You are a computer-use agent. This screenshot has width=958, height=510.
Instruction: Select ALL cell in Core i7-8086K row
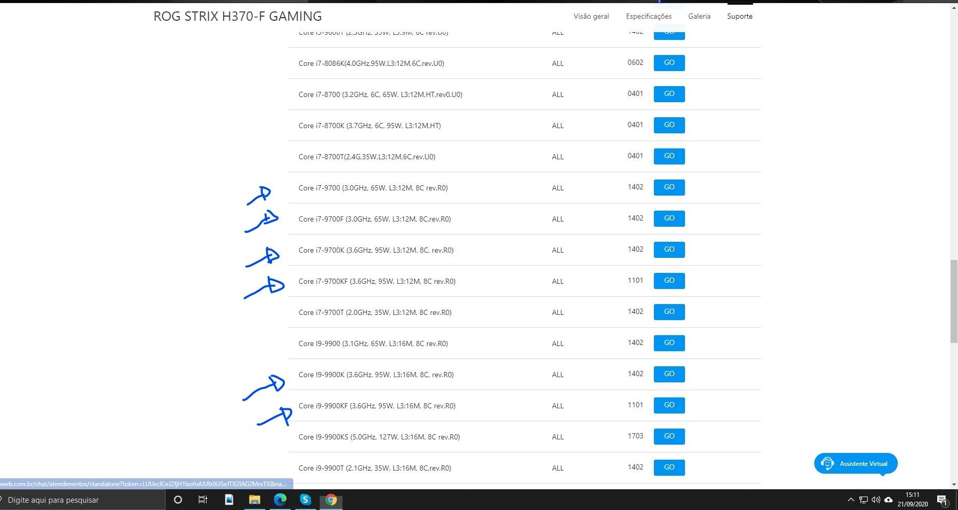[x=557, y=63]
